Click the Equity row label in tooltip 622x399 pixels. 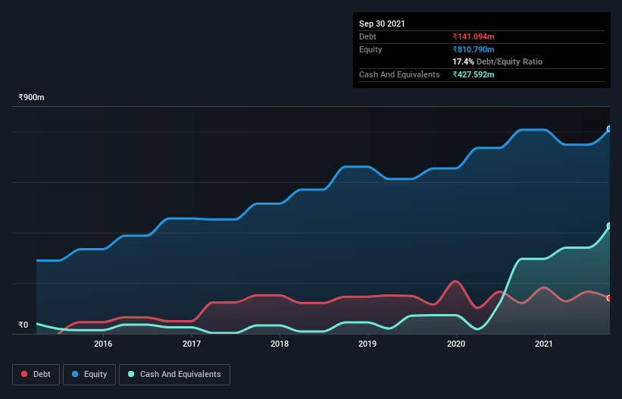370,49
